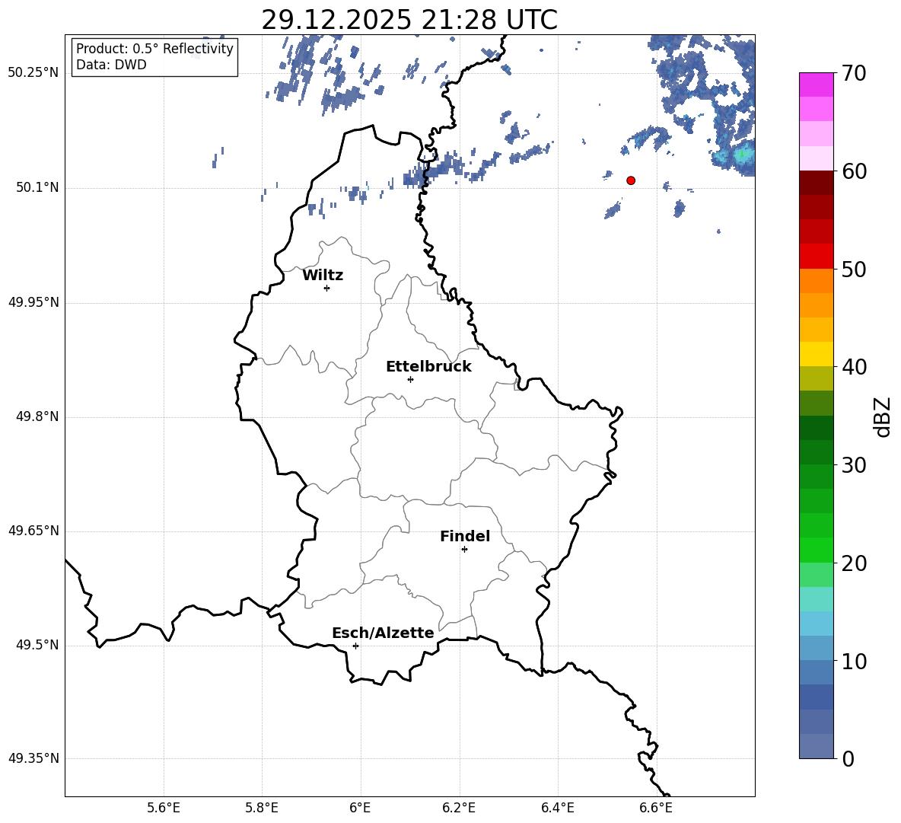
Task: Click the 50.25°N latitude label
Action: point(33,73)
